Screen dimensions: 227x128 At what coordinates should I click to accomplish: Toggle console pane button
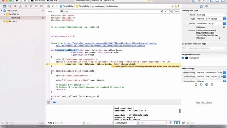(x=178, y=123)
